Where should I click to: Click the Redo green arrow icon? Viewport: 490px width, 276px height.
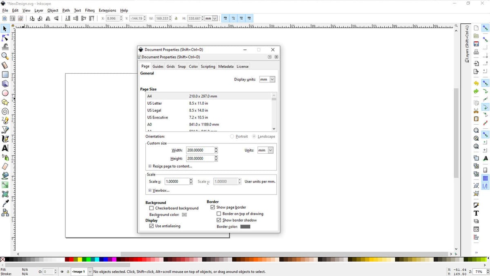pyautogui.click(x=476, y=91)
